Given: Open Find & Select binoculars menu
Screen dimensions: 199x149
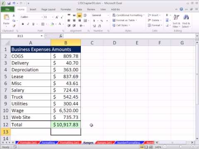Looking at the screenshot, I should 186,21.
